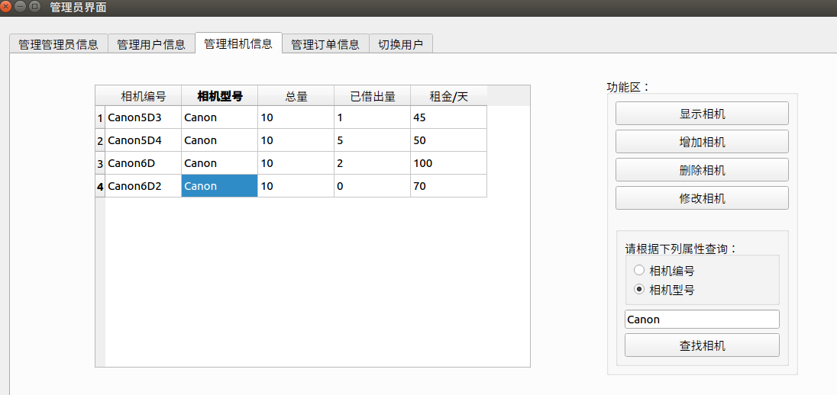
Task: Click the 已借出量 column header
Action: tap(372, 96)
